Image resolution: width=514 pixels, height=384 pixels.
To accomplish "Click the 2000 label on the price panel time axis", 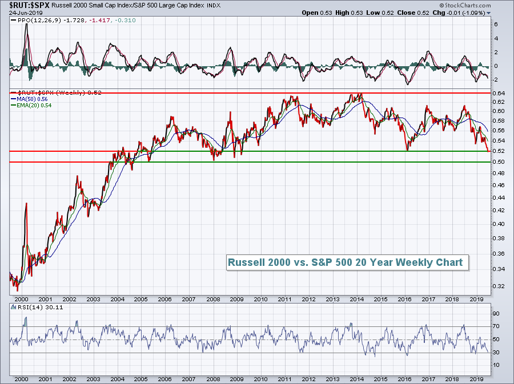I will 22,299.
